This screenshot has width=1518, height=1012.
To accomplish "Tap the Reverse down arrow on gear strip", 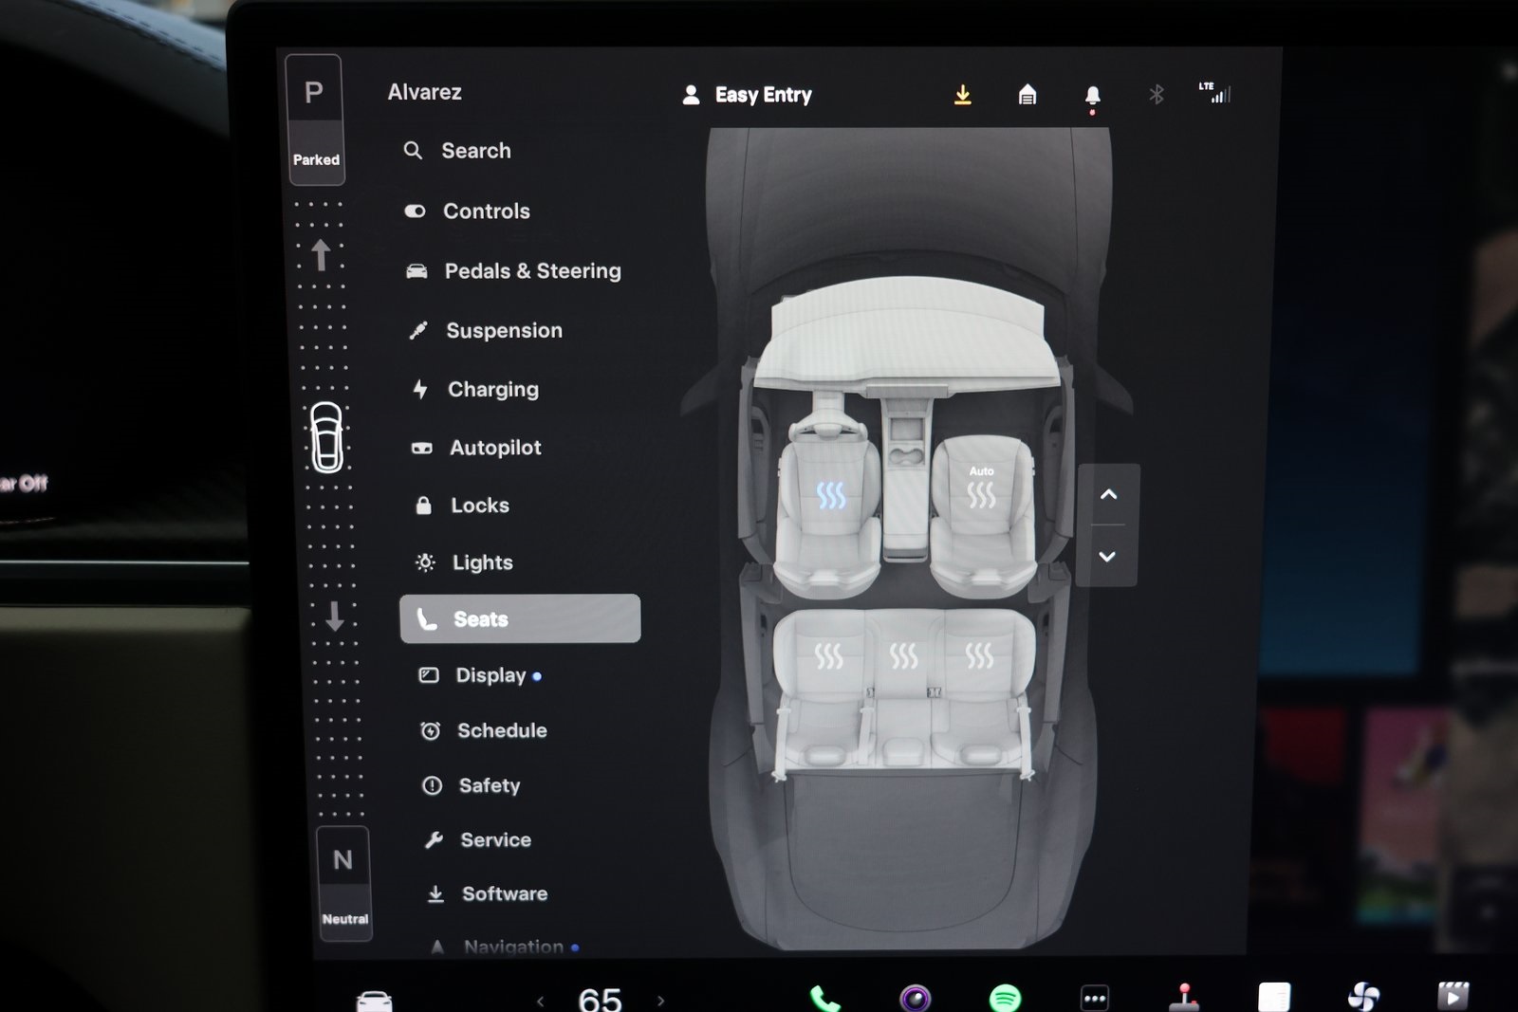I will [x=335, y=616].
